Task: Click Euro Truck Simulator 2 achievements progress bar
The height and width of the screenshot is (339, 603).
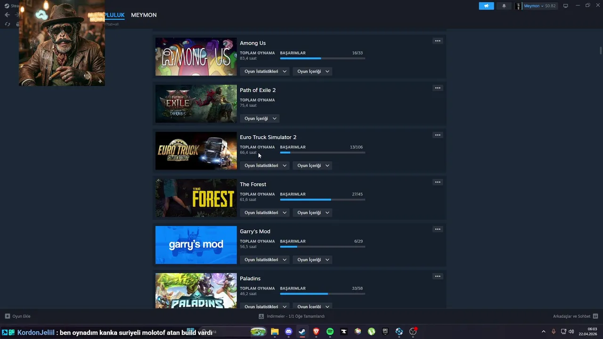Action: 322,153
